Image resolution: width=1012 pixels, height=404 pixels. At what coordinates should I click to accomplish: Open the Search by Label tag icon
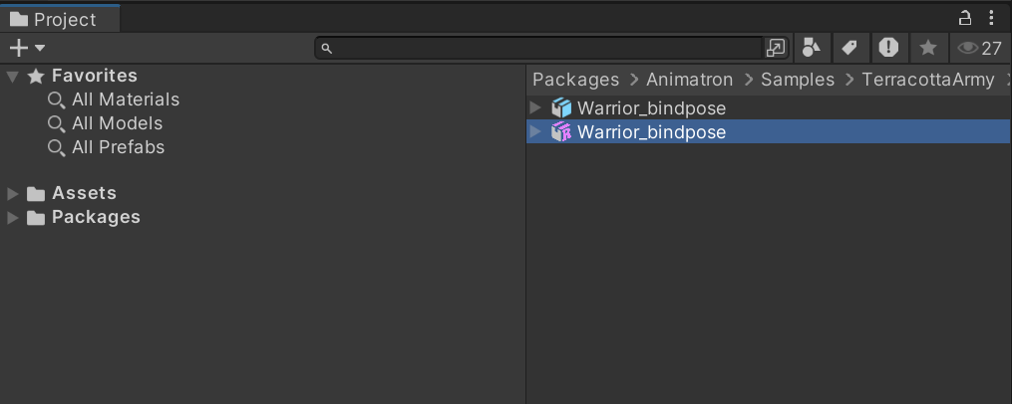click(849, 48)
